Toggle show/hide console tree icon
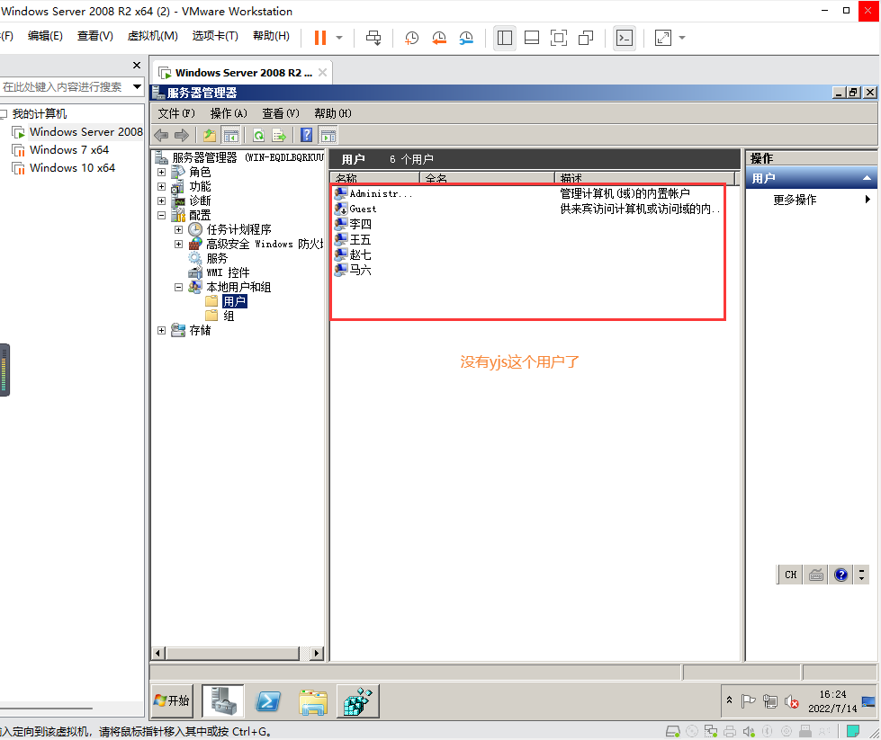This screenshot has height=740, width=881. pyautogui.click(x=231, y=135)
